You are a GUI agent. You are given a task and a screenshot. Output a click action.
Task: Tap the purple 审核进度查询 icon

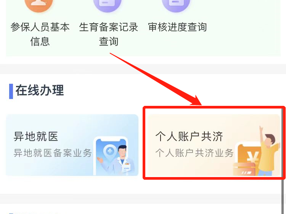(176, 5)
